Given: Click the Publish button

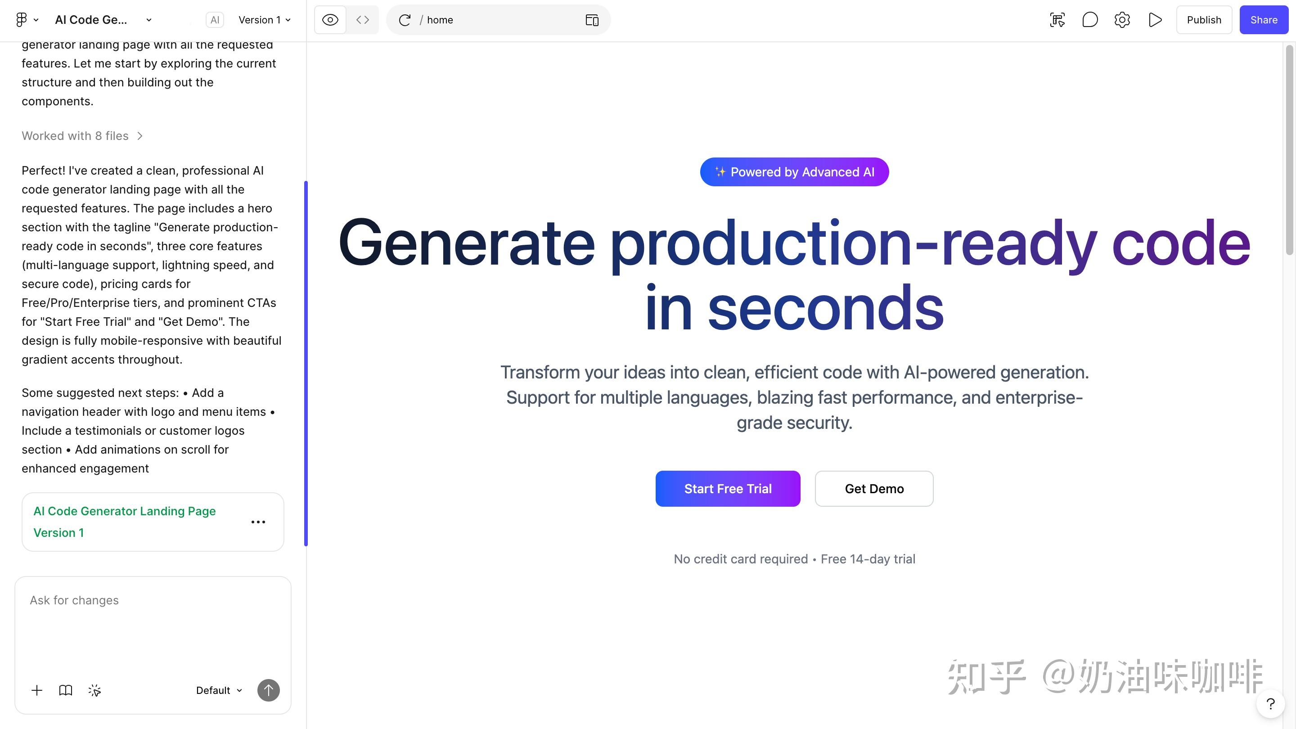Looking at the screenshot, I should (1204, 20).
